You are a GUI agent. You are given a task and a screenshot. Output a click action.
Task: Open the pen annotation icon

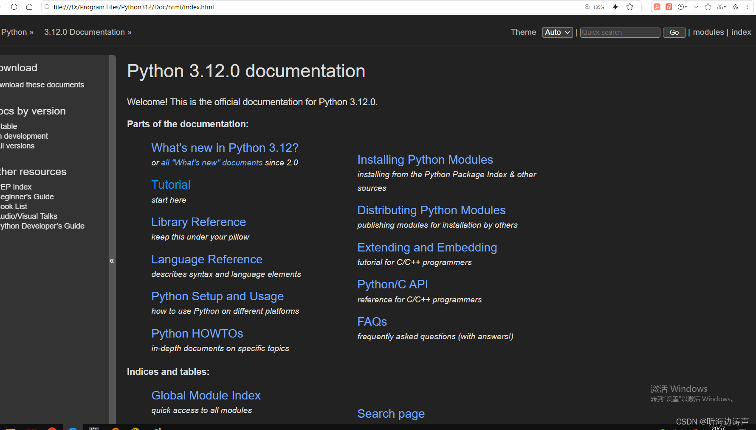[x=735, y=7]
